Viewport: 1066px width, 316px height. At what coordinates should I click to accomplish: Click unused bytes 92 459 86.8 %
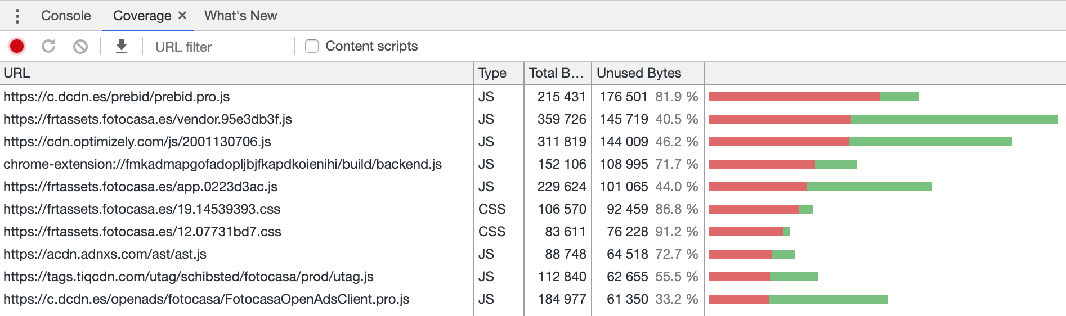pos(652,209)
